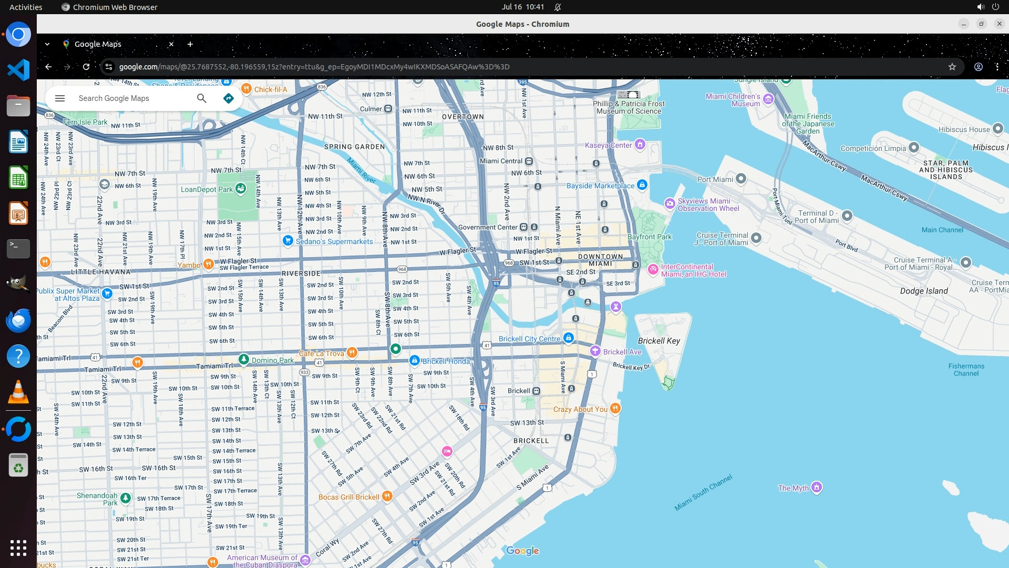Click the Activities button

(x=26, y=7)
